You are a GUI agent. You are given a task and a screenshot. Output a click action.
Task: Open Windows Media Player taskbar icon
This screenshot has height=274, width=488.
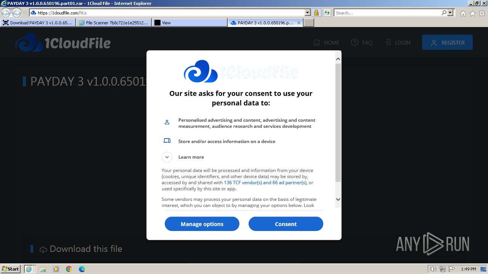pos(56,269)
